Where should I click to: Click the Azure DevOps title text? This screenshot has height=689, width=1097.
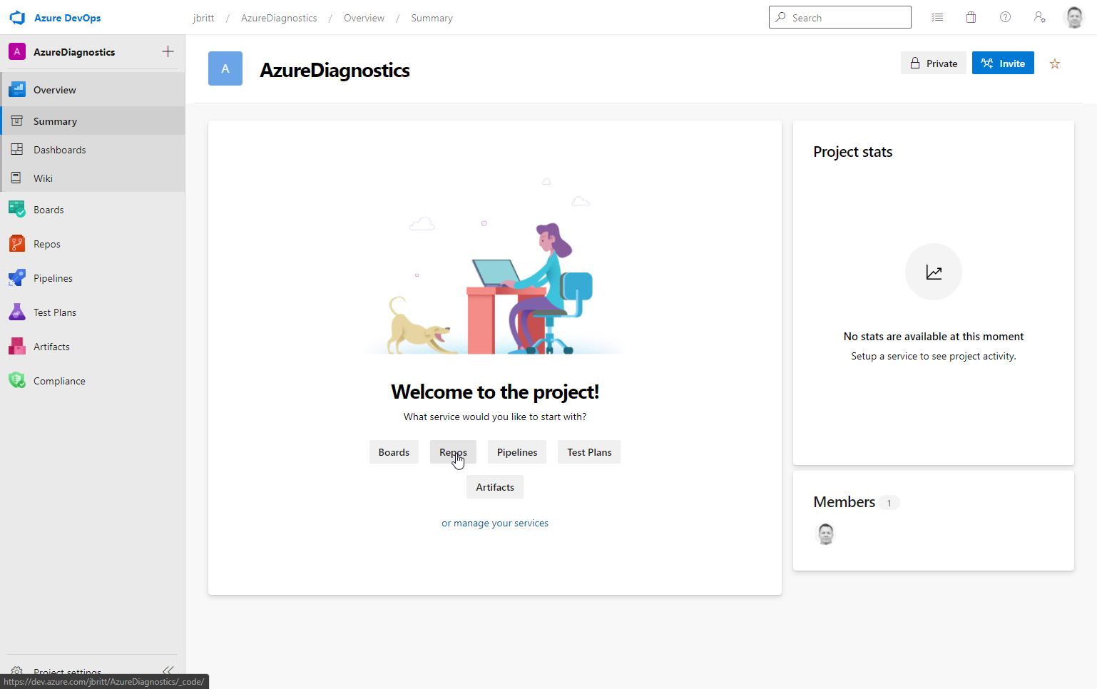68,18
